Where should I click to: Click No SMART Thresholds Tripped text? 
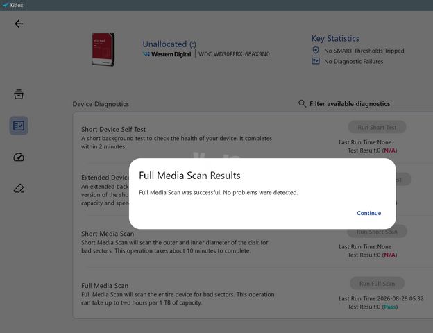[x=364, y=51]
